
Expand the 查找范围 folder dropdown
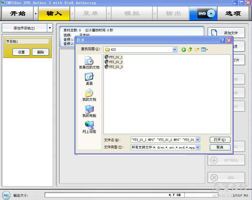[x=175, y=50]
